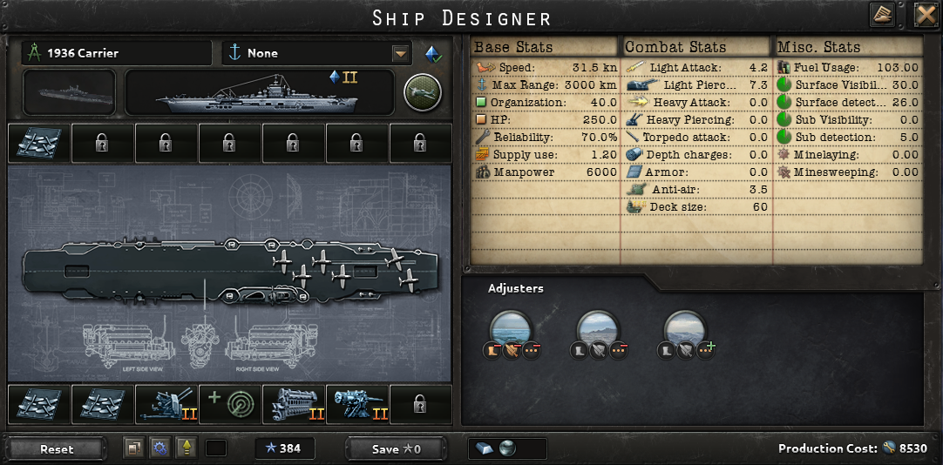Screen dimensions: 943x465
Task: Select the ship engine module slot
Action: 294,404
